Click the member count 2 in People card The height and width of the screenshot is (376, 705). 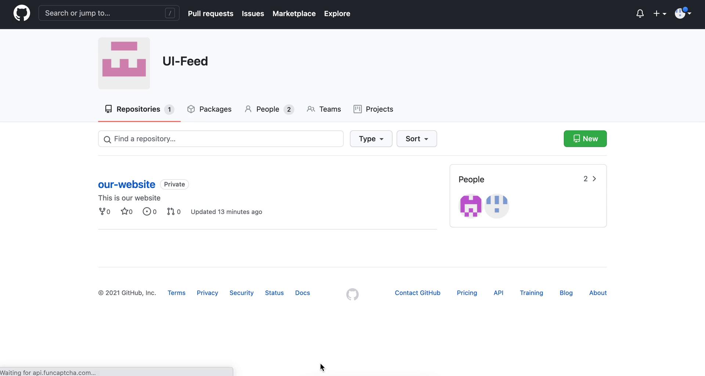point(586,179)
